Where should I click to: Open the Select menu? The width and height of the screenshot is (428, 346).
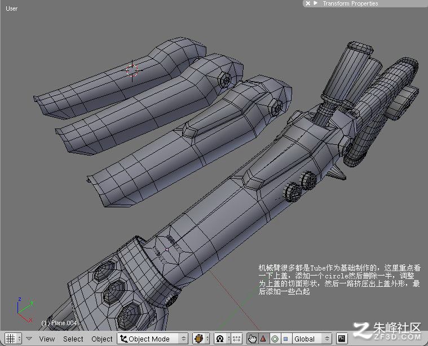pyautogui.click(x=73, y=339)
